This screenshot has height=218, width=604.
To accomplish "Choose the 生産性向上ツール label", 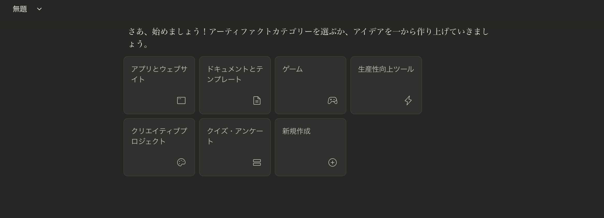I will click(386, 69).
